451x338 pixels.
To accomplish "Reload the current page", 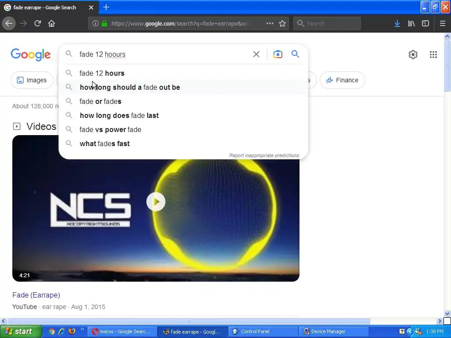I will pos(37,24).
